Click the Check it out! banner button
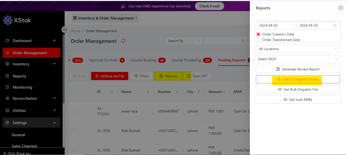346x155 pixels. pos(209,6)
